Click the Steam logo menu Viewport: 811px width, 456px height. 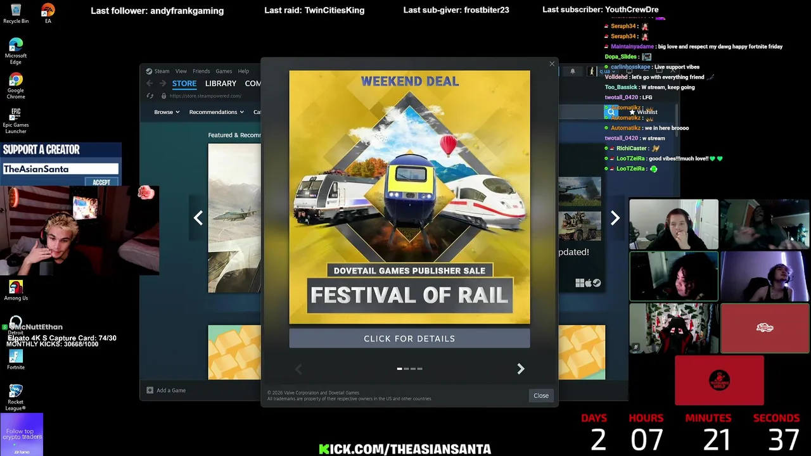(x=149, y=71)
